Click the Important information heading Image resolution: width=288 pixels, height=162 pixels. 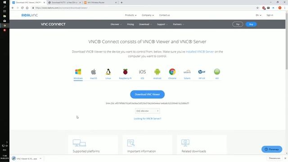(x=141, y=151)
